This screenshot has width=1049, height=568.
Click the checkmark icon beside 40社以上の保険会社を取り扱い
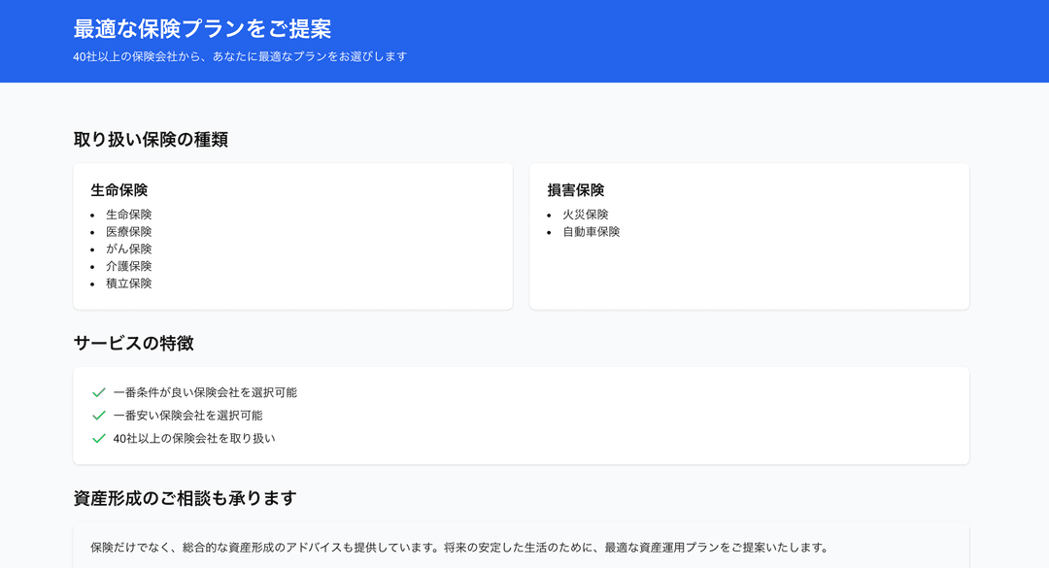tap(98, 438)
